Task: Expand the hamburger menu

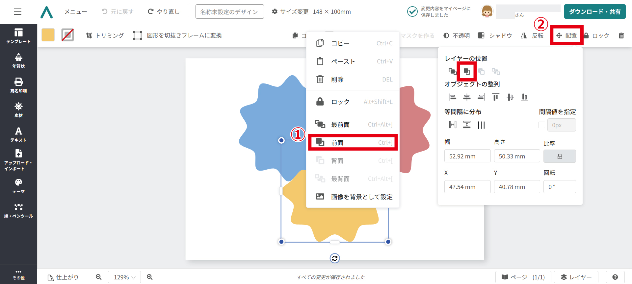Action: 17,12
